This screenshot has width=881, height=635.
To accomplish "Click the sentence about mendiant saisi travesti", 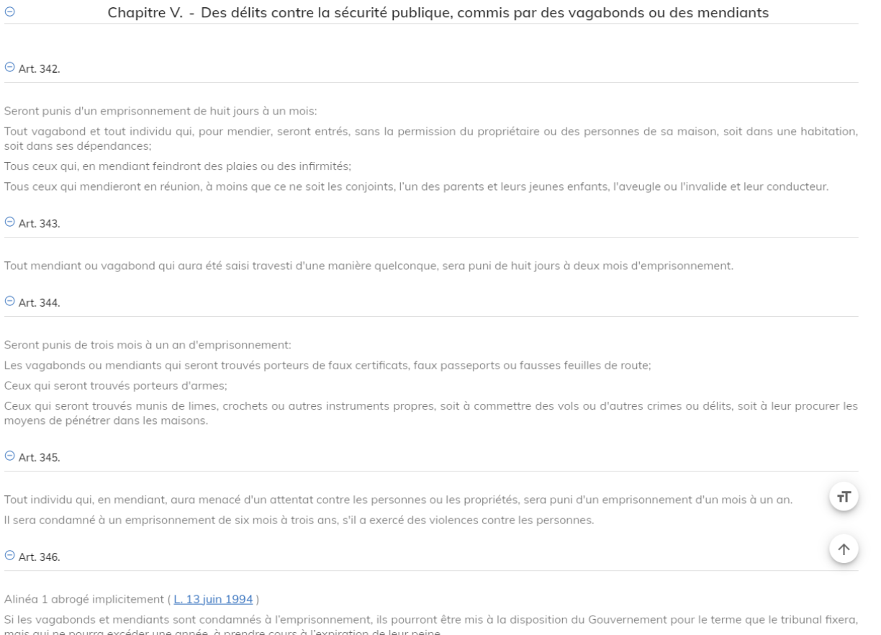I will [369, 266].
